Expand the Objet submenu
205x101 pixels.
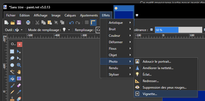pos(117,55)
